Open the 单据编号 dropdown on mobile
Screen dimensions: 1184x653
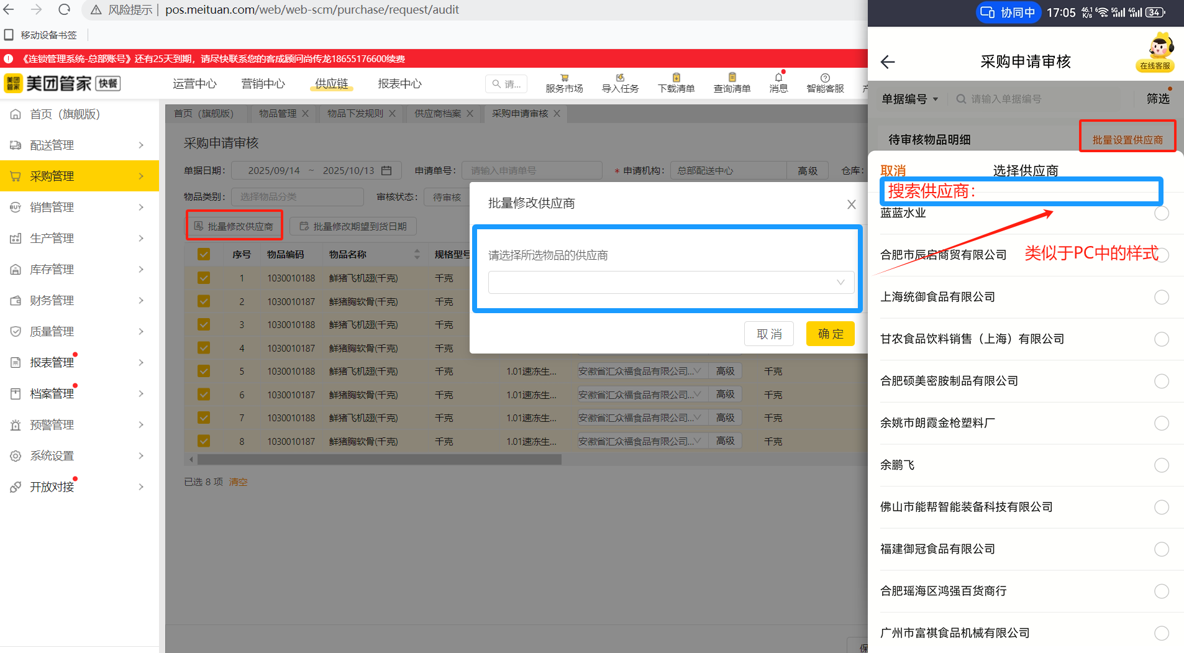(909, 99)
